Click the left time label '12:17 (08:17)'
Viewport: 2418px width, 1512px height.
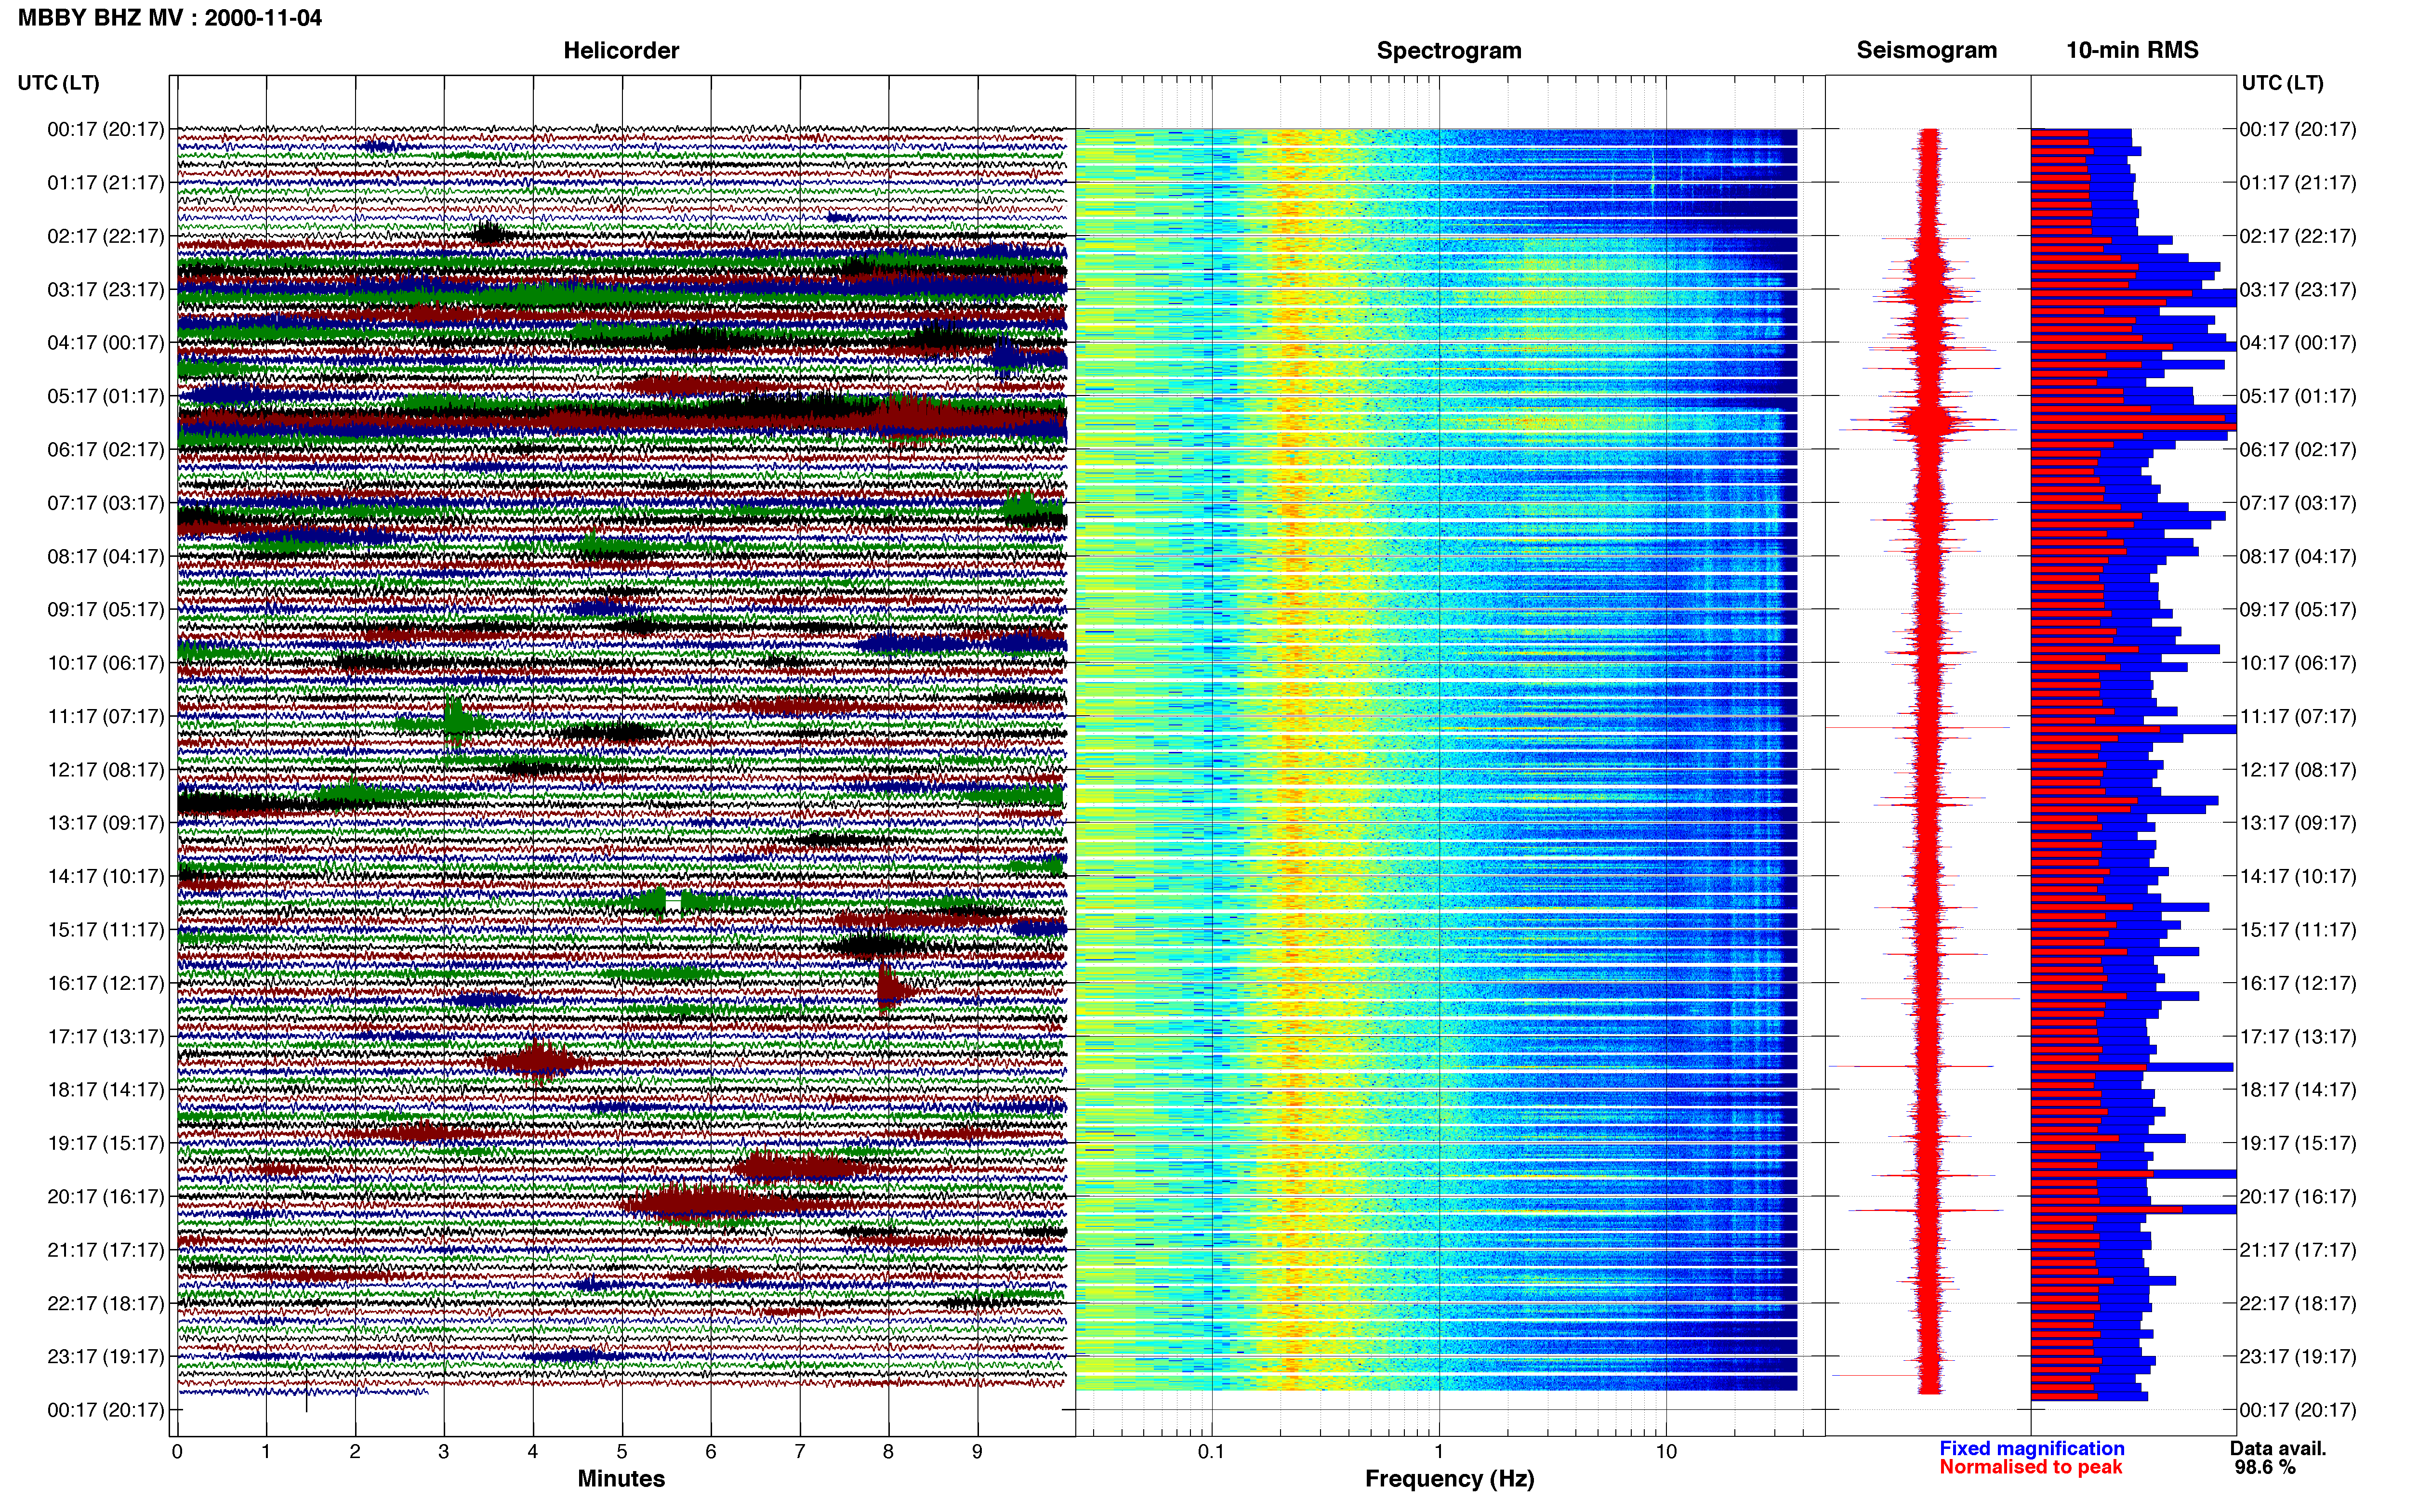pos(105,770)
